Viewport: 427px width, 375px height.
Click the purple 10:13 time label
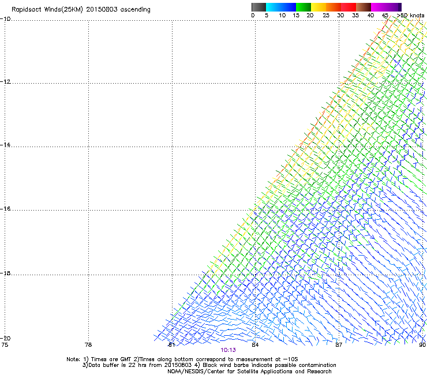tap(228, 350)
